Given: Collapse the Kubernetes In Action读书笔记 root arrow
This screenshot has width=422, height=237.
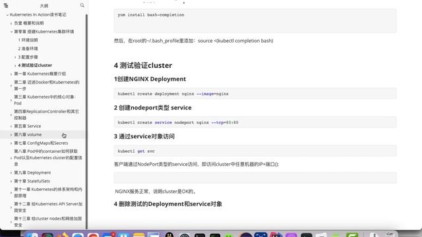Looking at the screenshot, I should 7,14.
